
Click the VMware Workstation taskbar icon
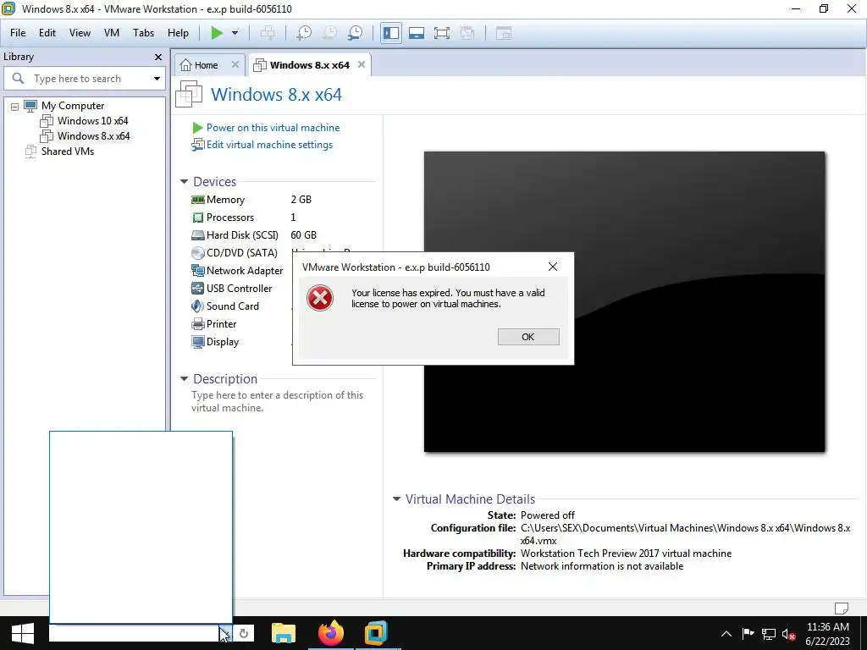(376, 633)
